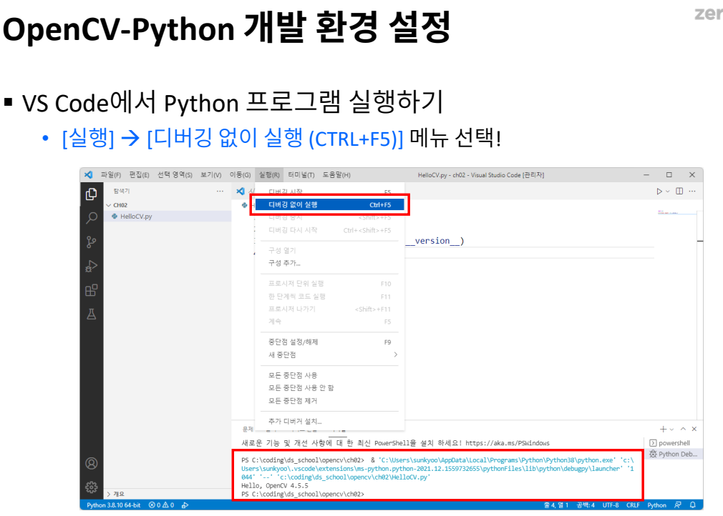Open the Accounts icon in the activity bar

point(92,463)
